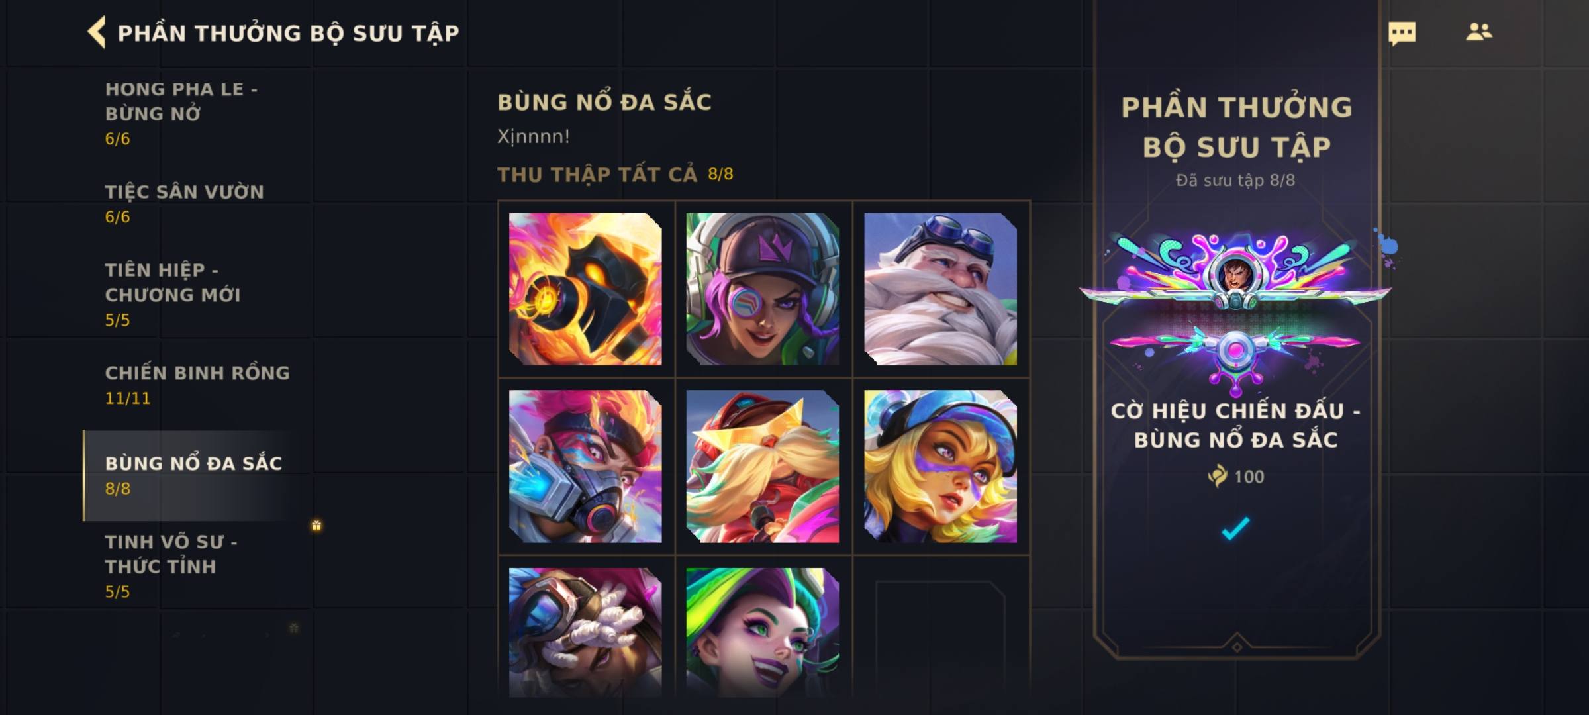Click the blue claimed checkmark
This screenshot has height=715, width=1589.
[x=1235, y=528]
